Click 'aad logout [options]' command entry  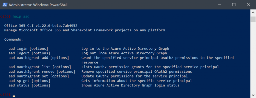point(29,53)
